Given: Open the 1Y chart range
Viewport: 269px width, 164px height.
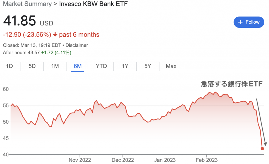Looking at the screenshot, I should coord(125,66).
